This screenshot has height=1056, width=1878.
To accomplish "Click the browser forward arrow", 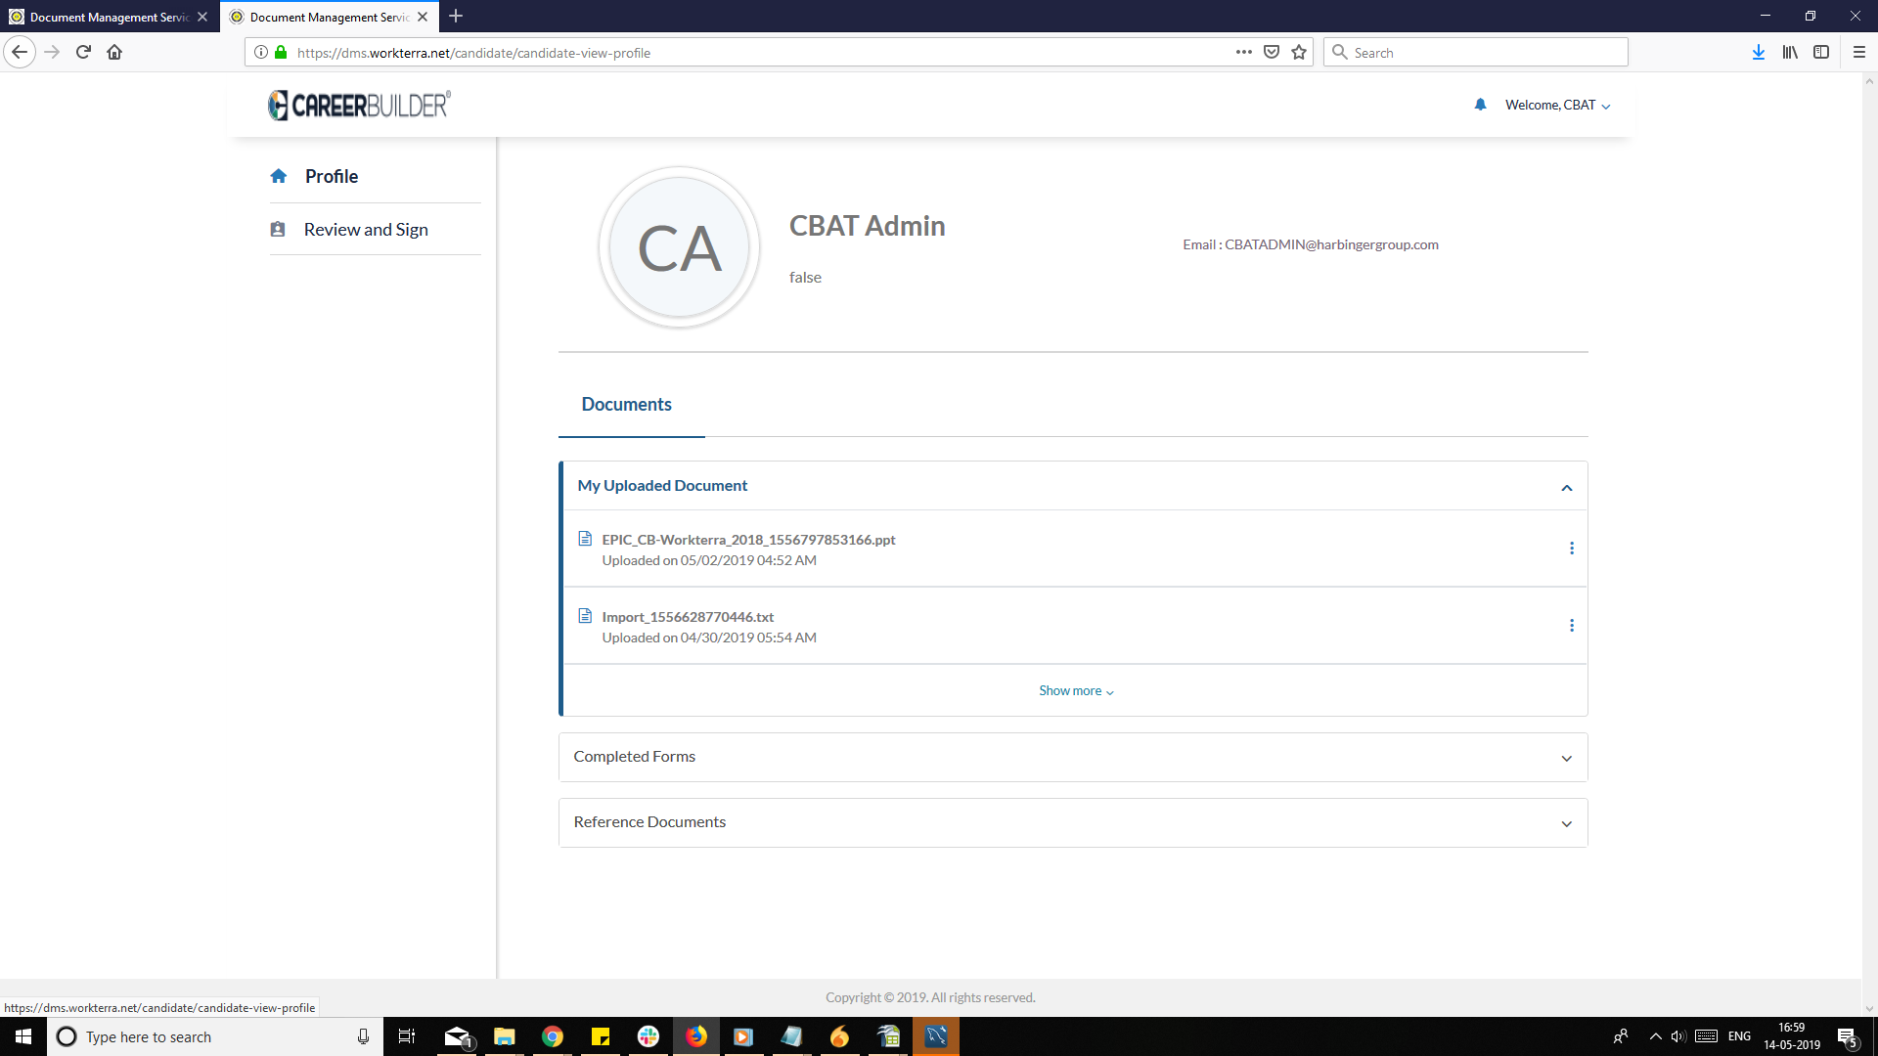I will pyautogui.click(x=52, y=52).
